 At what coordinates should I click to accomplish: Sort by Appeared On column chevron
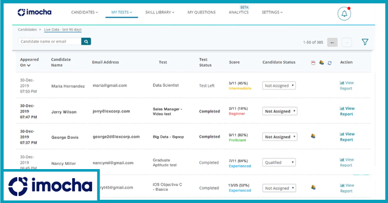[x=29, y=65]
